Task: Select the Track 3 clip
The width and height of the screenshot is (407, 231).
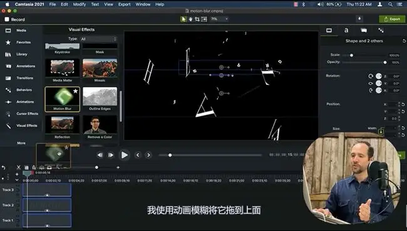Action: 47,190
